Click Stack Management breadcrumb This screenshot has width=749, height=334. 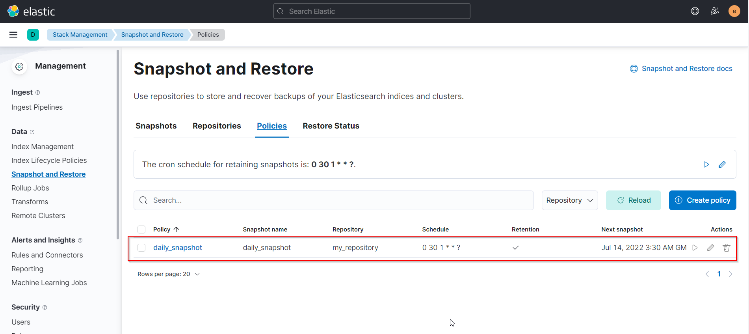click(80, 35)
